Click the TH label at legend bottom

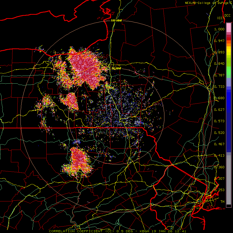(x=222, y=201)
